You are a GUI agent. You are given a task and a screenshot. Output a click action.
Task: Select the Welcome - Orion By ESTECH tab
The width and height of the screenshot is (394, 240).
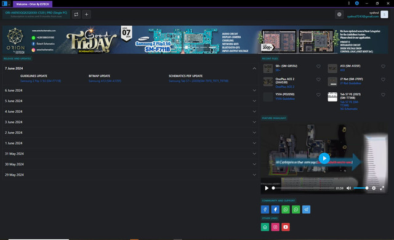pyautogui.click(x=33, y=4)
